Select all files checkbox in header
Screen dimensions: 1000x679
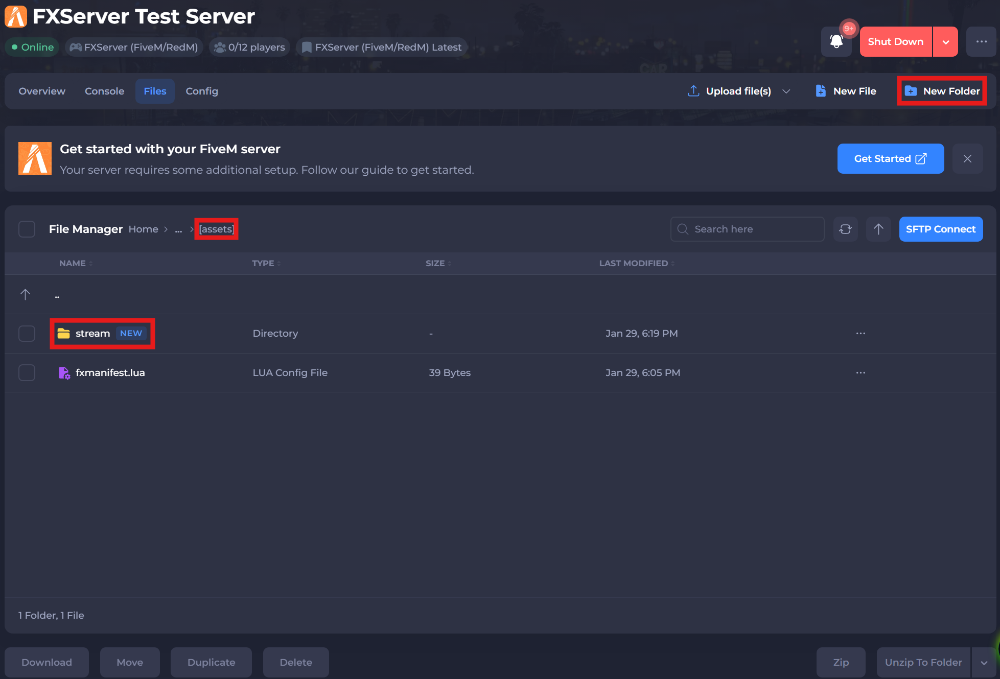point(27,229)
